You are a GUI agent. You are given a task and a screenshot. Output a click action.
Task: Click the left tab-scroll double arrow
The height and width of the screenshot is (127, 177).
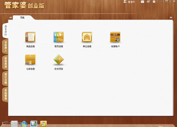(11, 18)
